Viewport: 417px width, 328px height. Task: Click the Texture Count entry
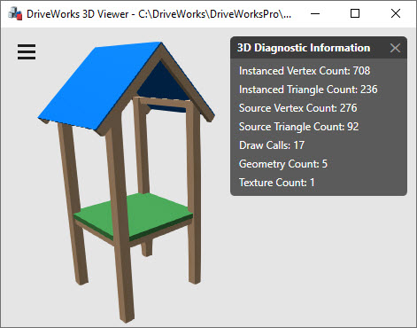click(x=276, y=183)
